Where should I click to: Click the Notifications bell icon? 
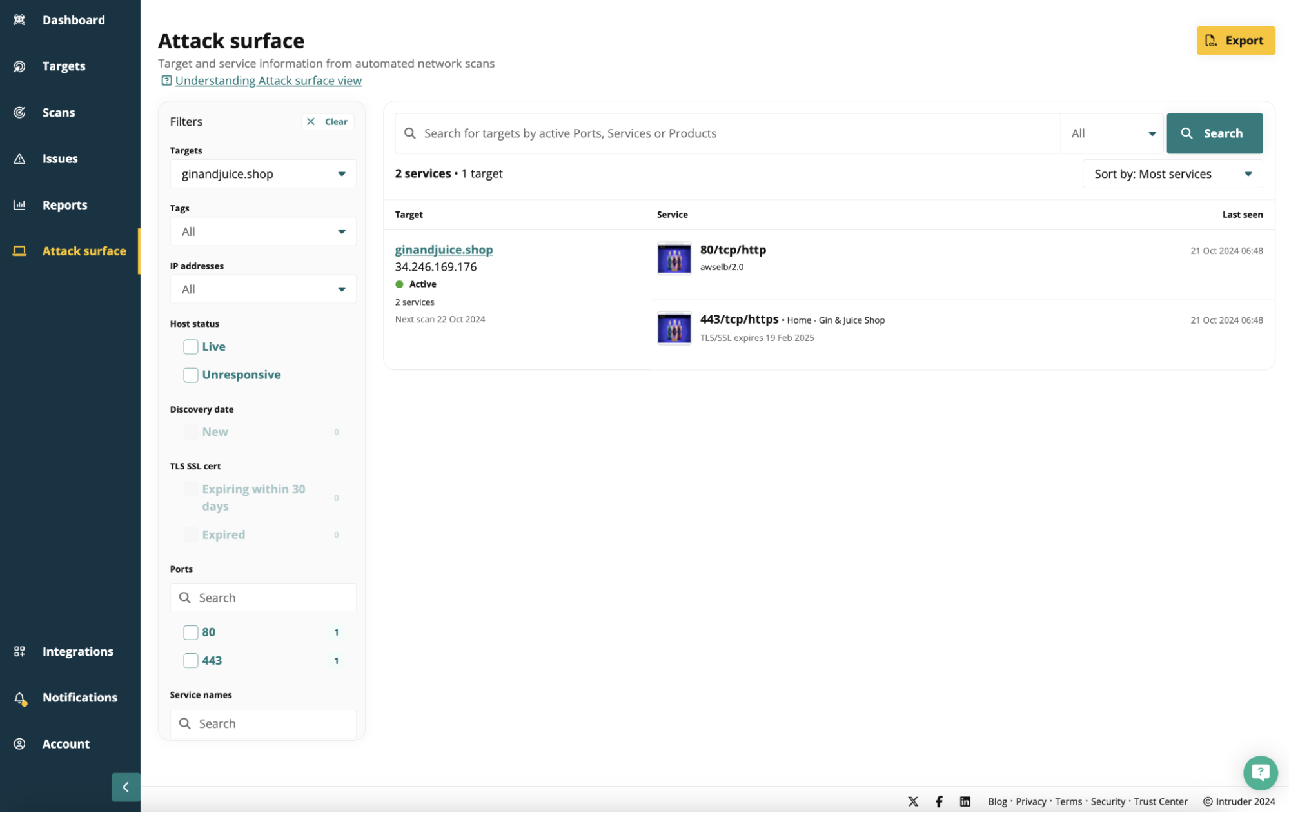(20, 698)
